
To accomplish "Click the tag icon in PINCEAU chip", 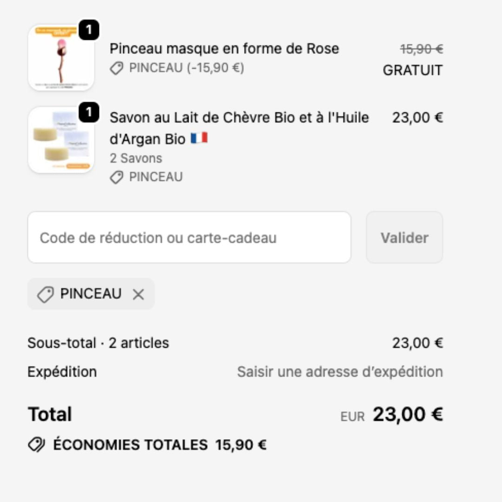I will [x=45, y=294].
